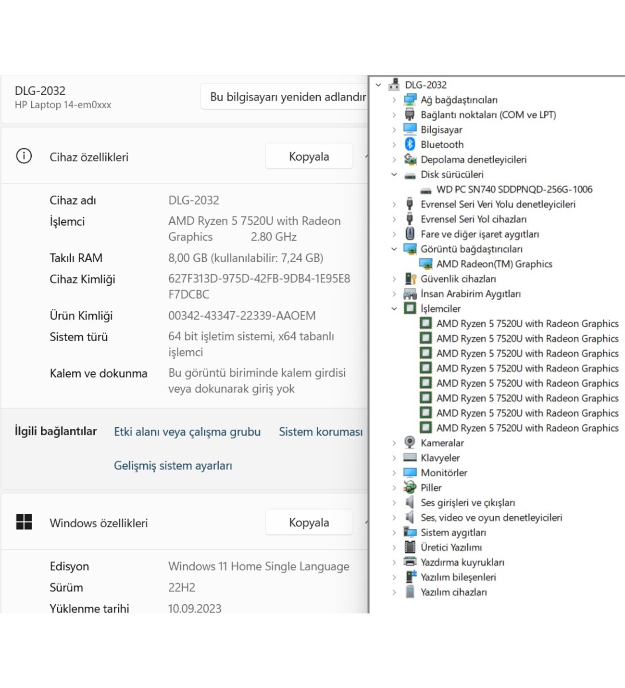This screenshot has height=688, width=625.
Task: Click the Bağlantı noktaları (COM ve LPT) port icon
Action: (410, 115)
